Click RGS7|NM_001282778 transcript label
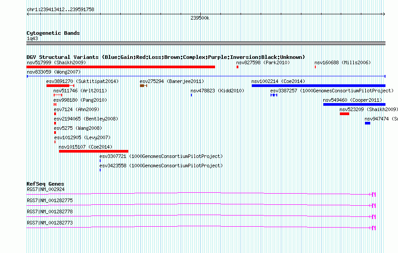 click(50, 212)
